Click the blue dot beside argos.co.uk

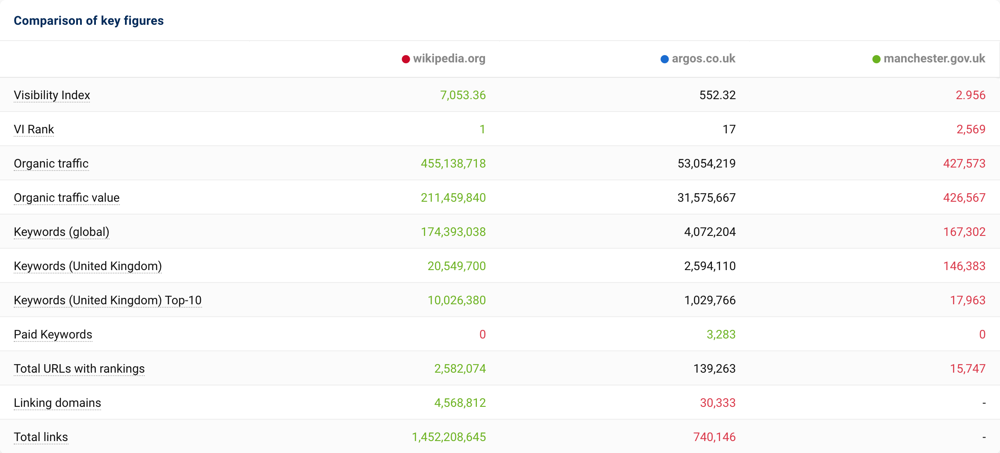pyautogui.click(x=664, y=59)
